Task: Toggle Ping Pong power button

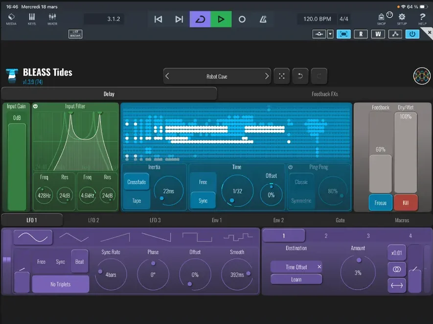Action: click(290, 167)
